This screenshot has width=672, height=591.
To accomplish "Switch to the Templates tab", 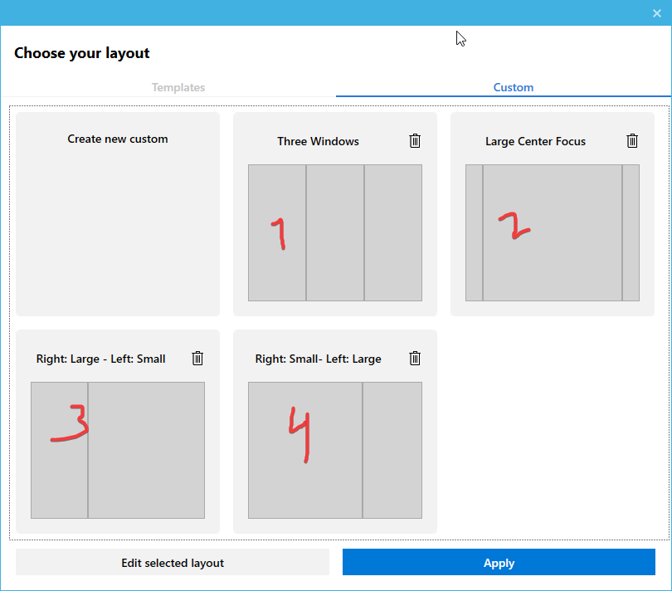I will 178,87.
